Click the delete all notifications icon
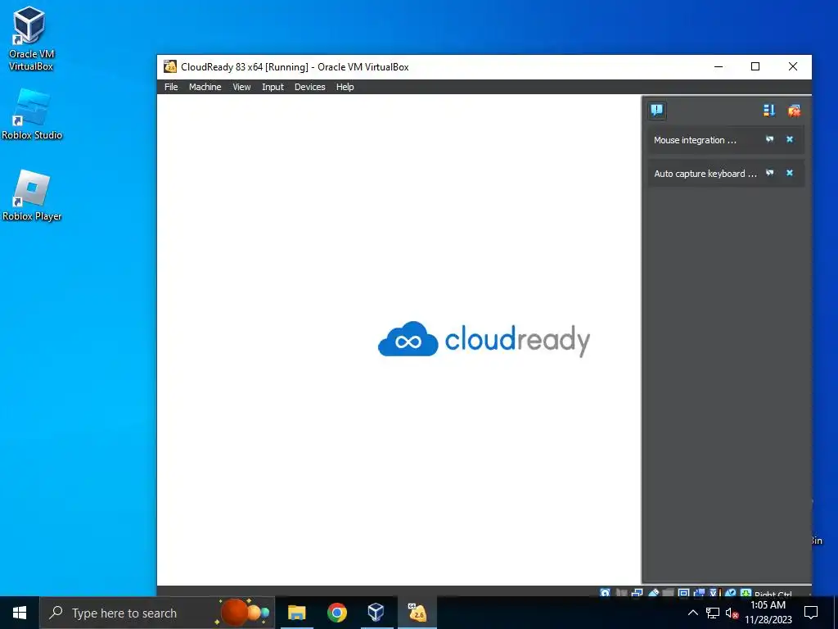Screen dimensions: 838x629 (x=794, y=111)
